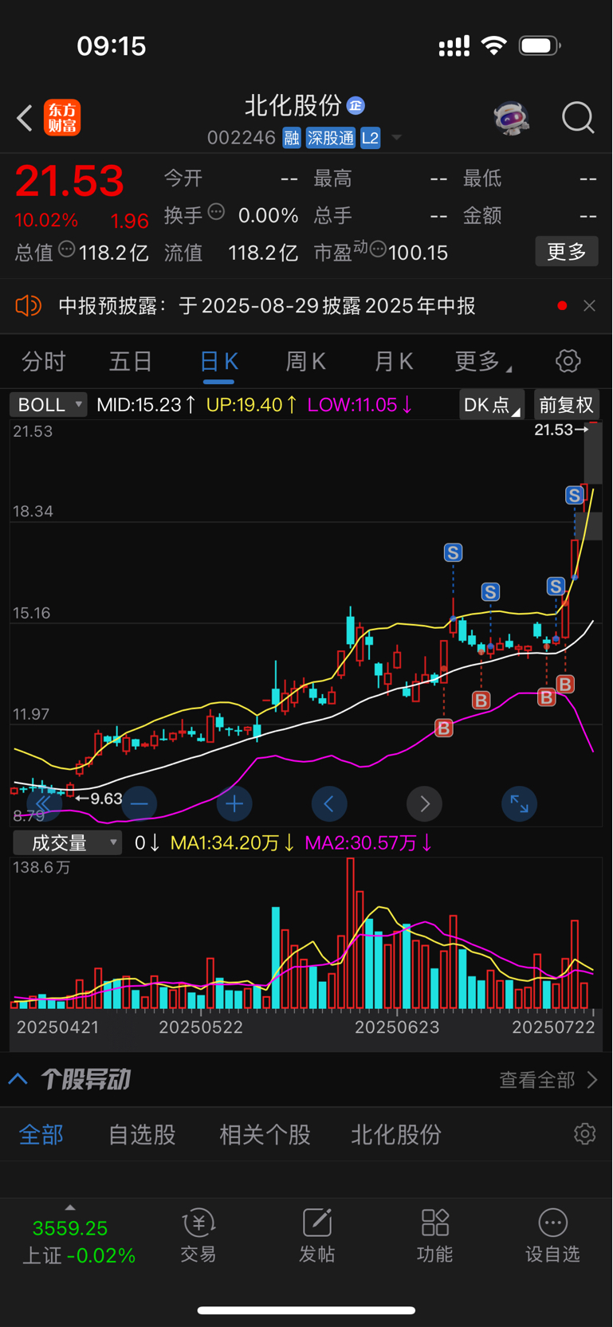The height and width of the screenshot is (1327, 613).
Task: Tap the 企 enterprise badge beside title
Action: pos(356,105)
